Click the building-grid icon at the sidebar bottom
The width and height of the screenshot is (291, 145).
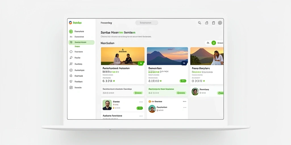click(x=71, y=88)
